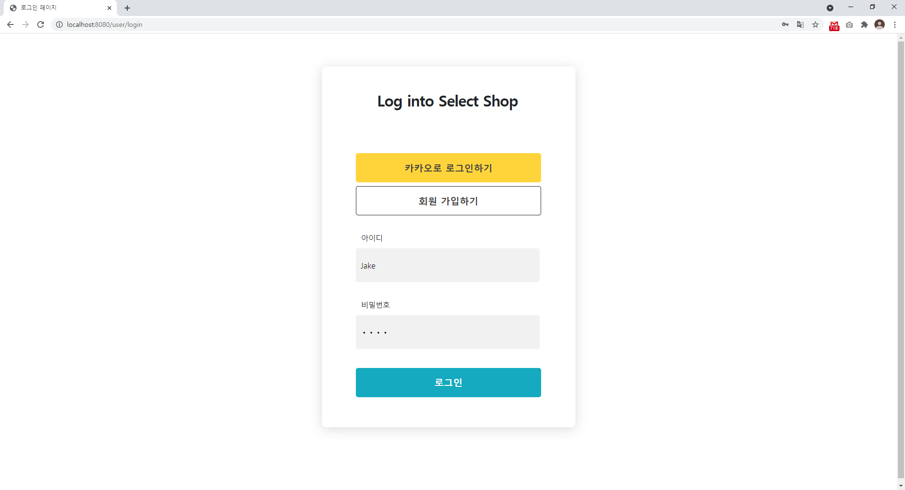Translate the page using the translate icon

[800, 24]
